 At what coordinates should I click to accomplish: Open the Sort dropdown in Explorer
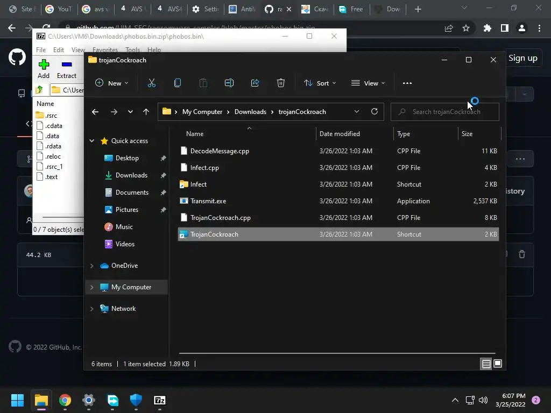[320, 83]
